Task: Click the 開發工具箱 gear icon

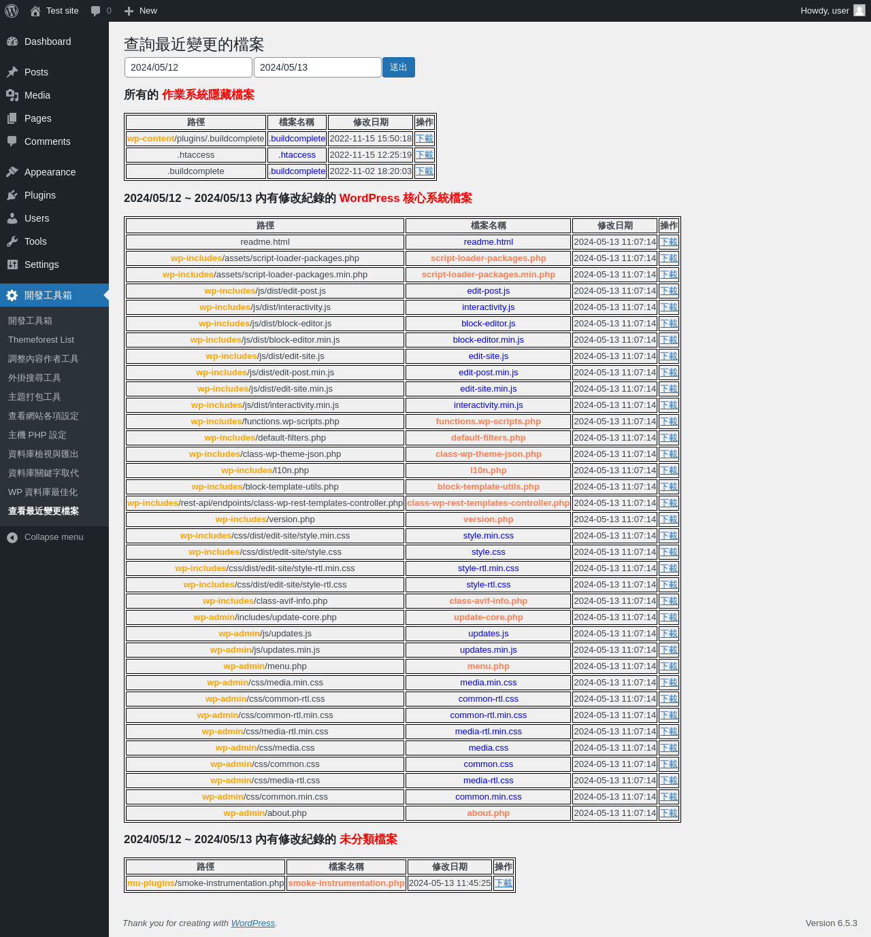Action: [x=12, y=295]
